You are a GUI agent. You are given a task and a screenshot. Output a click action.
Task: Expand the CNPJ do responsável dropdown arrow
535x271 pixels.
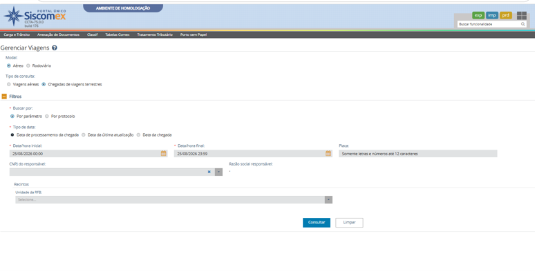[x=218, y=172]
